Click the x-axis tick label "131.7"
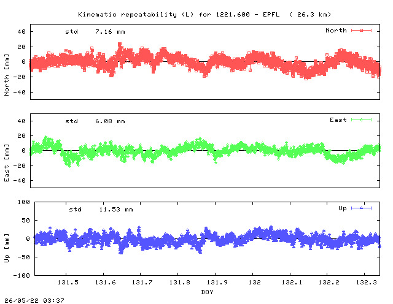 (142, 283)
